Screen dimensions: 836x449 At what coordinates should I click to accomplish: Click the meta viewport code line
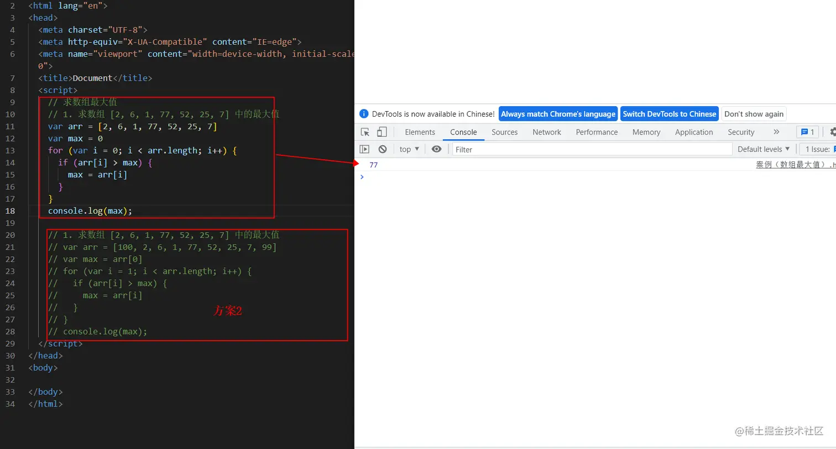point(196,54)
